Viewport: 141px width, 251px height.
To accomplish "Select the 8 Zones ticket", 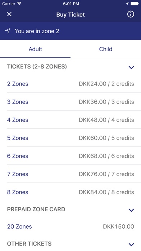I will [70, 192].
